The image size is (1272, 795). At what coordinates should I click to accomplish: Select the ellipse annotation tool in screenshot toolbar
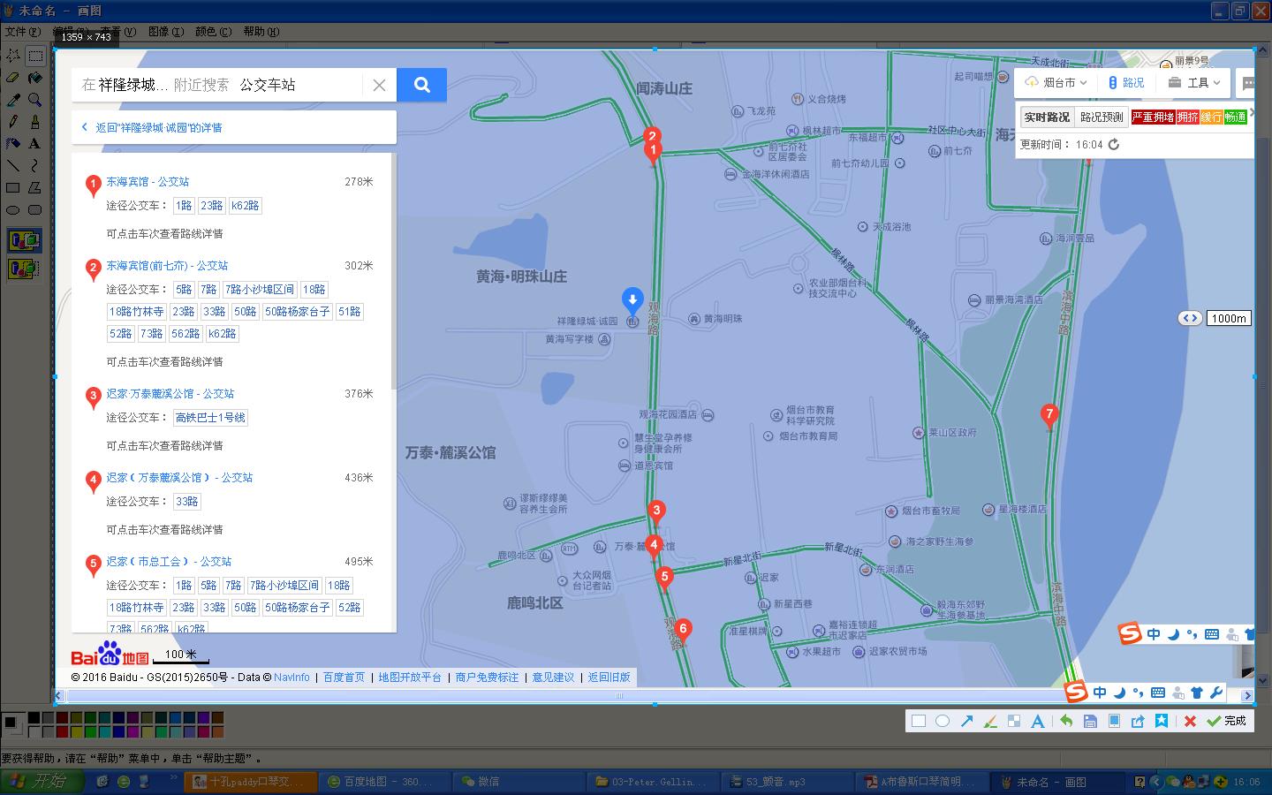tap(943, 721)
